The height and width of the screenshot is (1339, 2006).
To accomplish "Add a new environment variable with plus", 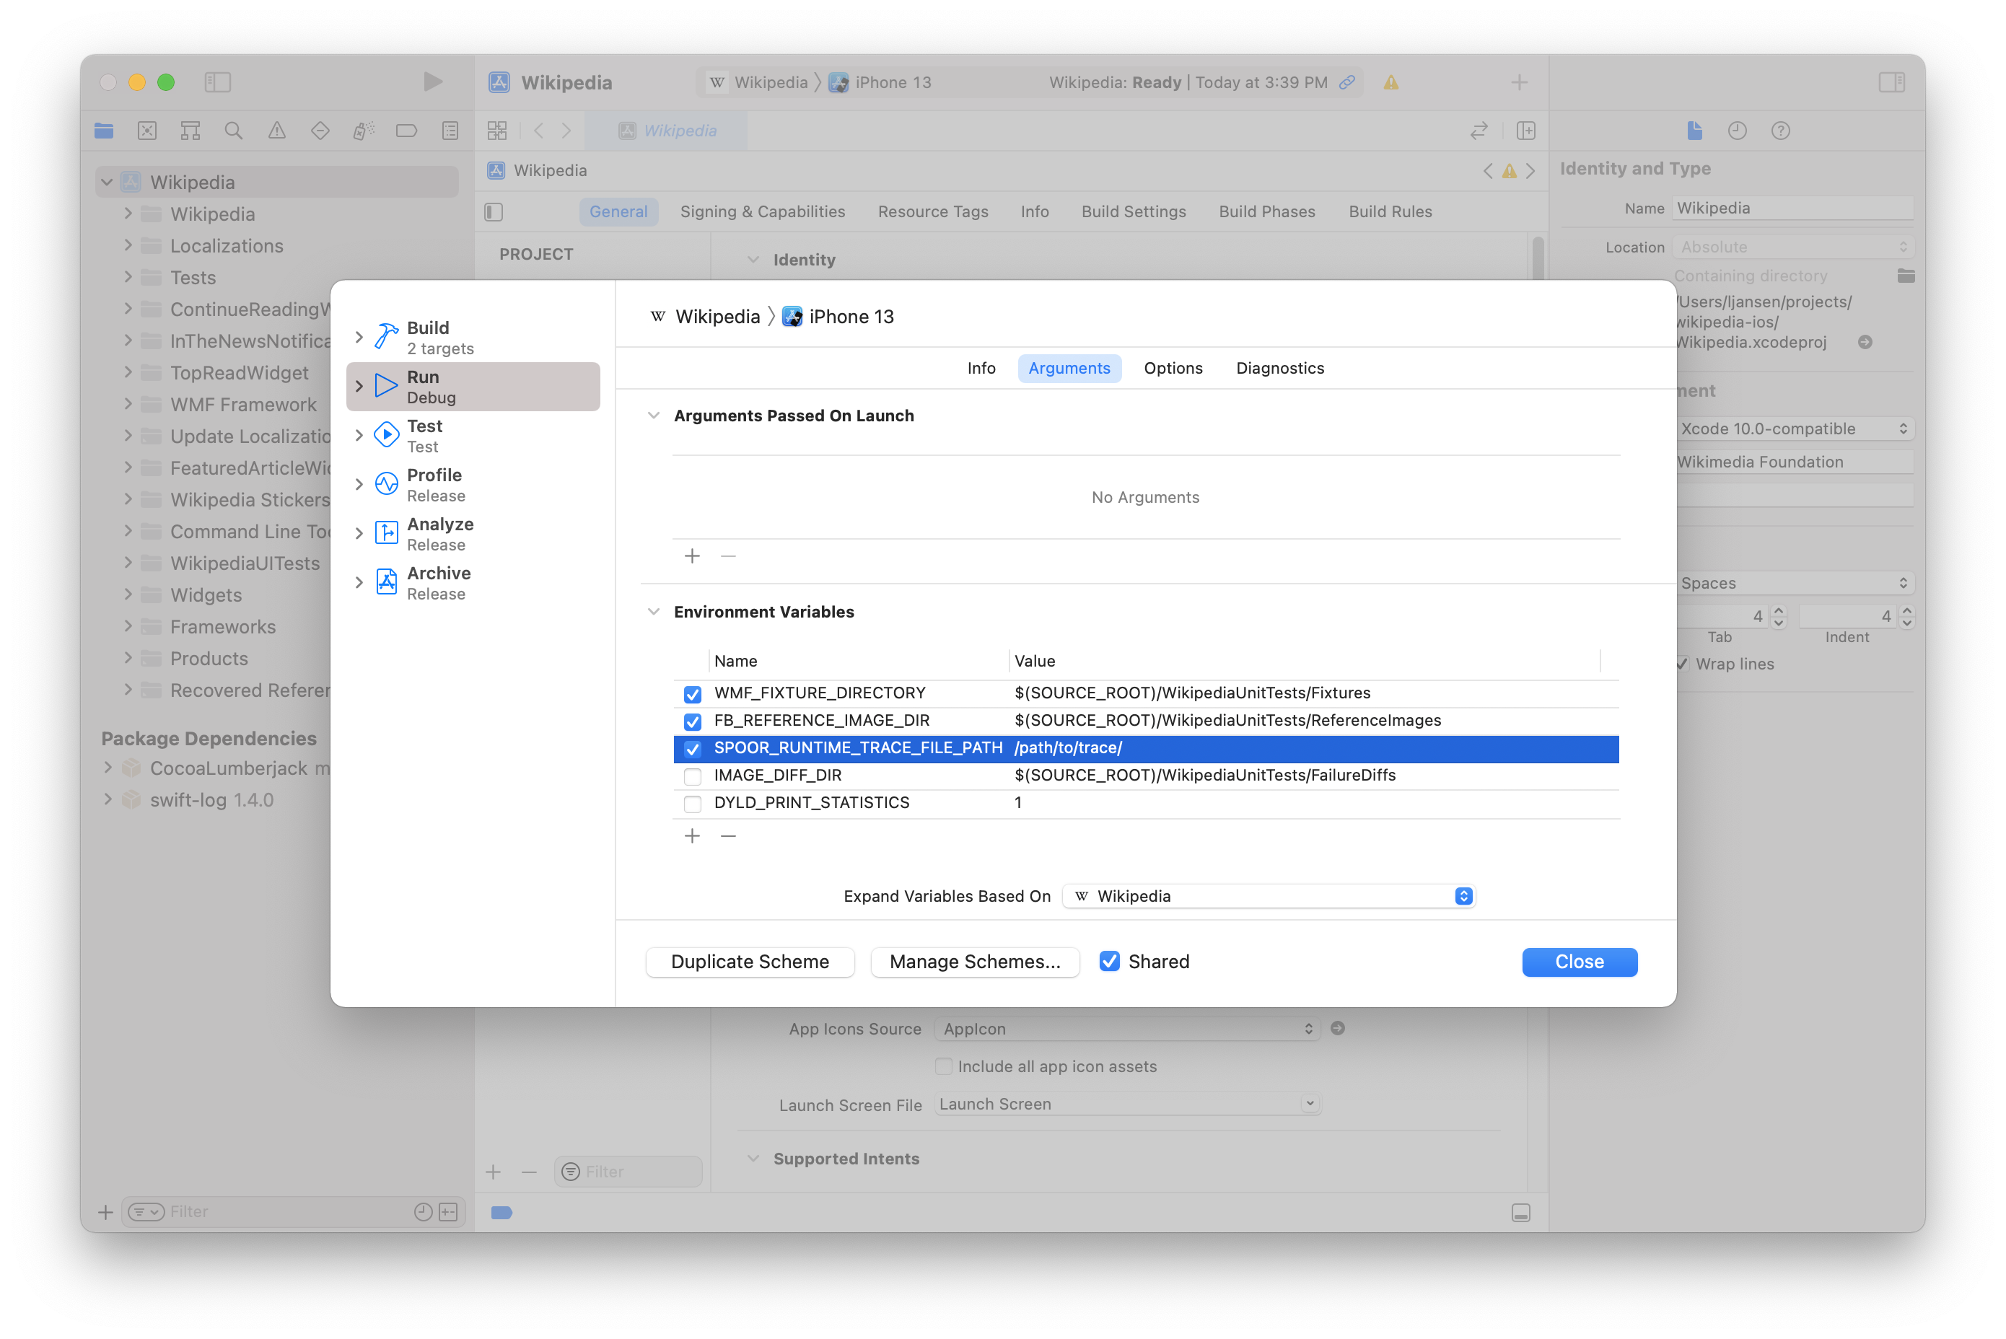I will (x=692, y=836).
